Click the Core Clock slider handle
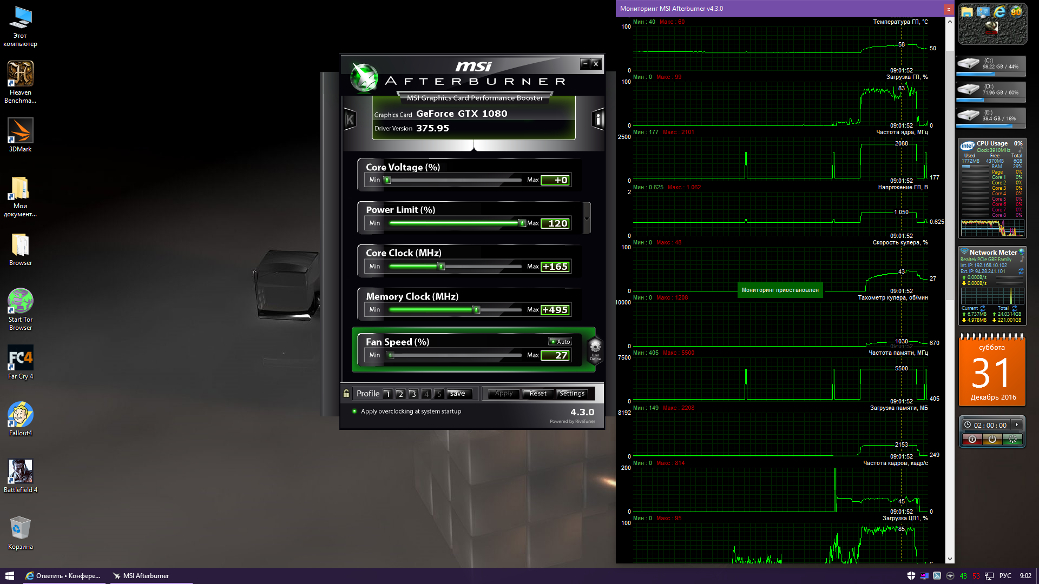 click(x=442, y=267)
